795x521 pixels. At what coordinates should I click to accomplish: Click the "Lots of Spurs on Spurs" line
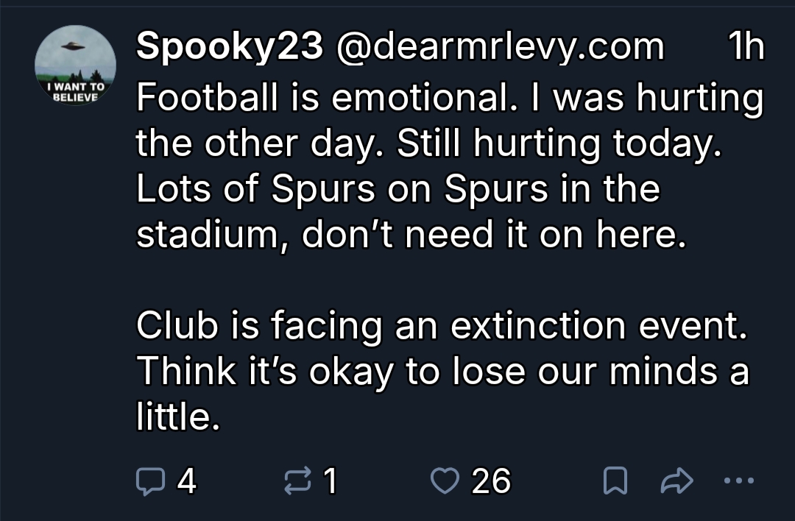tap(397, 189)
